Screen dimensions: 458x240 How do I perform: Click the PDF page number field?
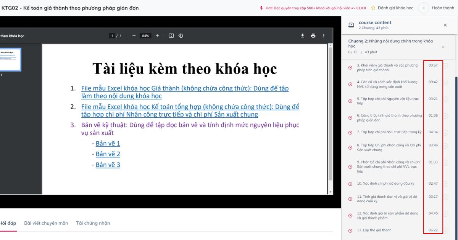(113, 35)
